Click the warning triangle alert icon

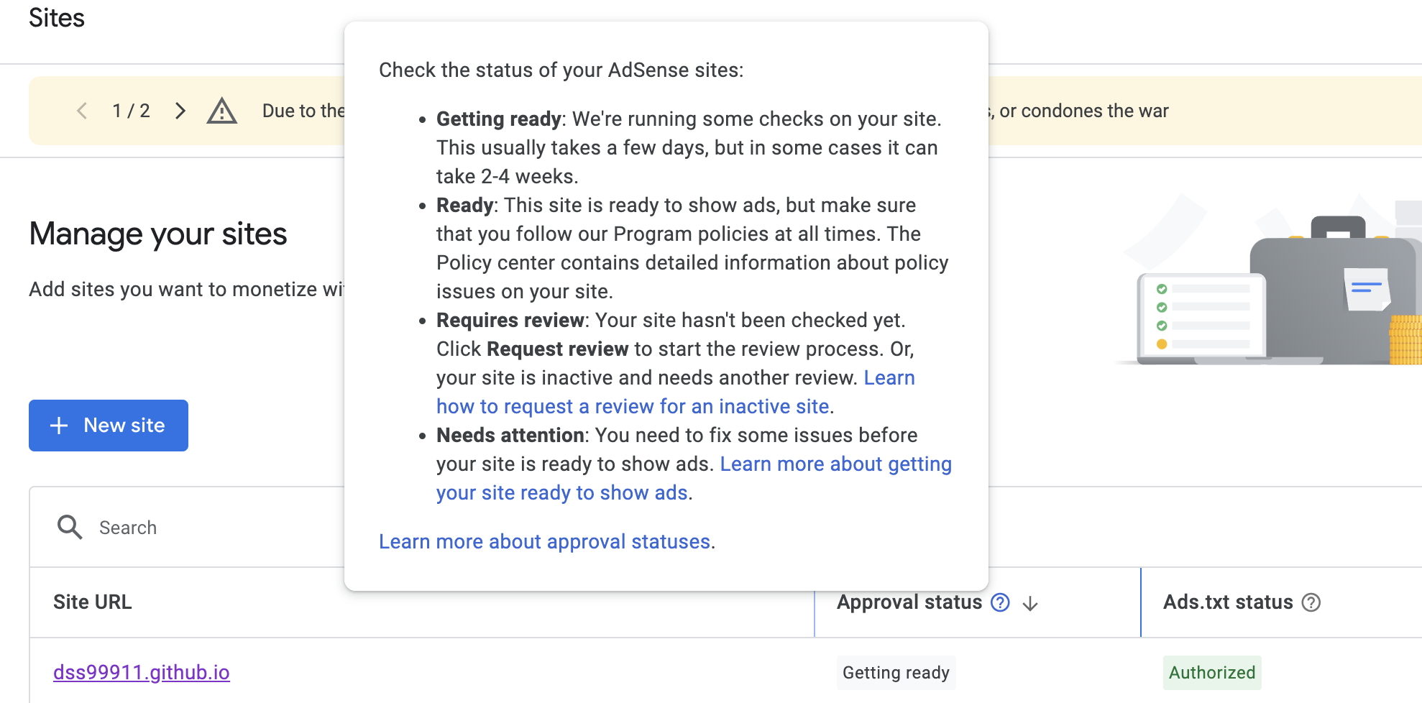221,111
